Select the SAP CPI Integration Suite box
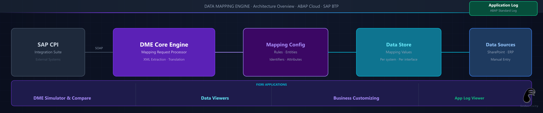This screenshot has height=113, width=543. coord(48,52)
